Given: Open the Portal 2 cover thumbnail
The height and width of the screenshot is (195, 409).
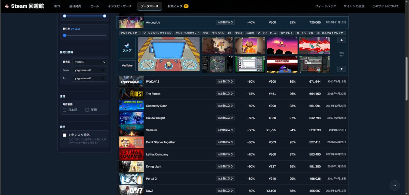Looking at the screenshot, I should coord(131,179).
